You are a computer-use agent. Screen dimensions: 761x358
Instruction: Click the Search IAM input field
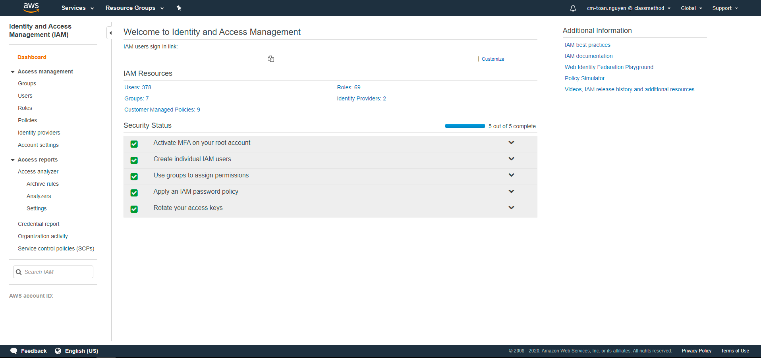pyautogui.click(x=58, y=272)
